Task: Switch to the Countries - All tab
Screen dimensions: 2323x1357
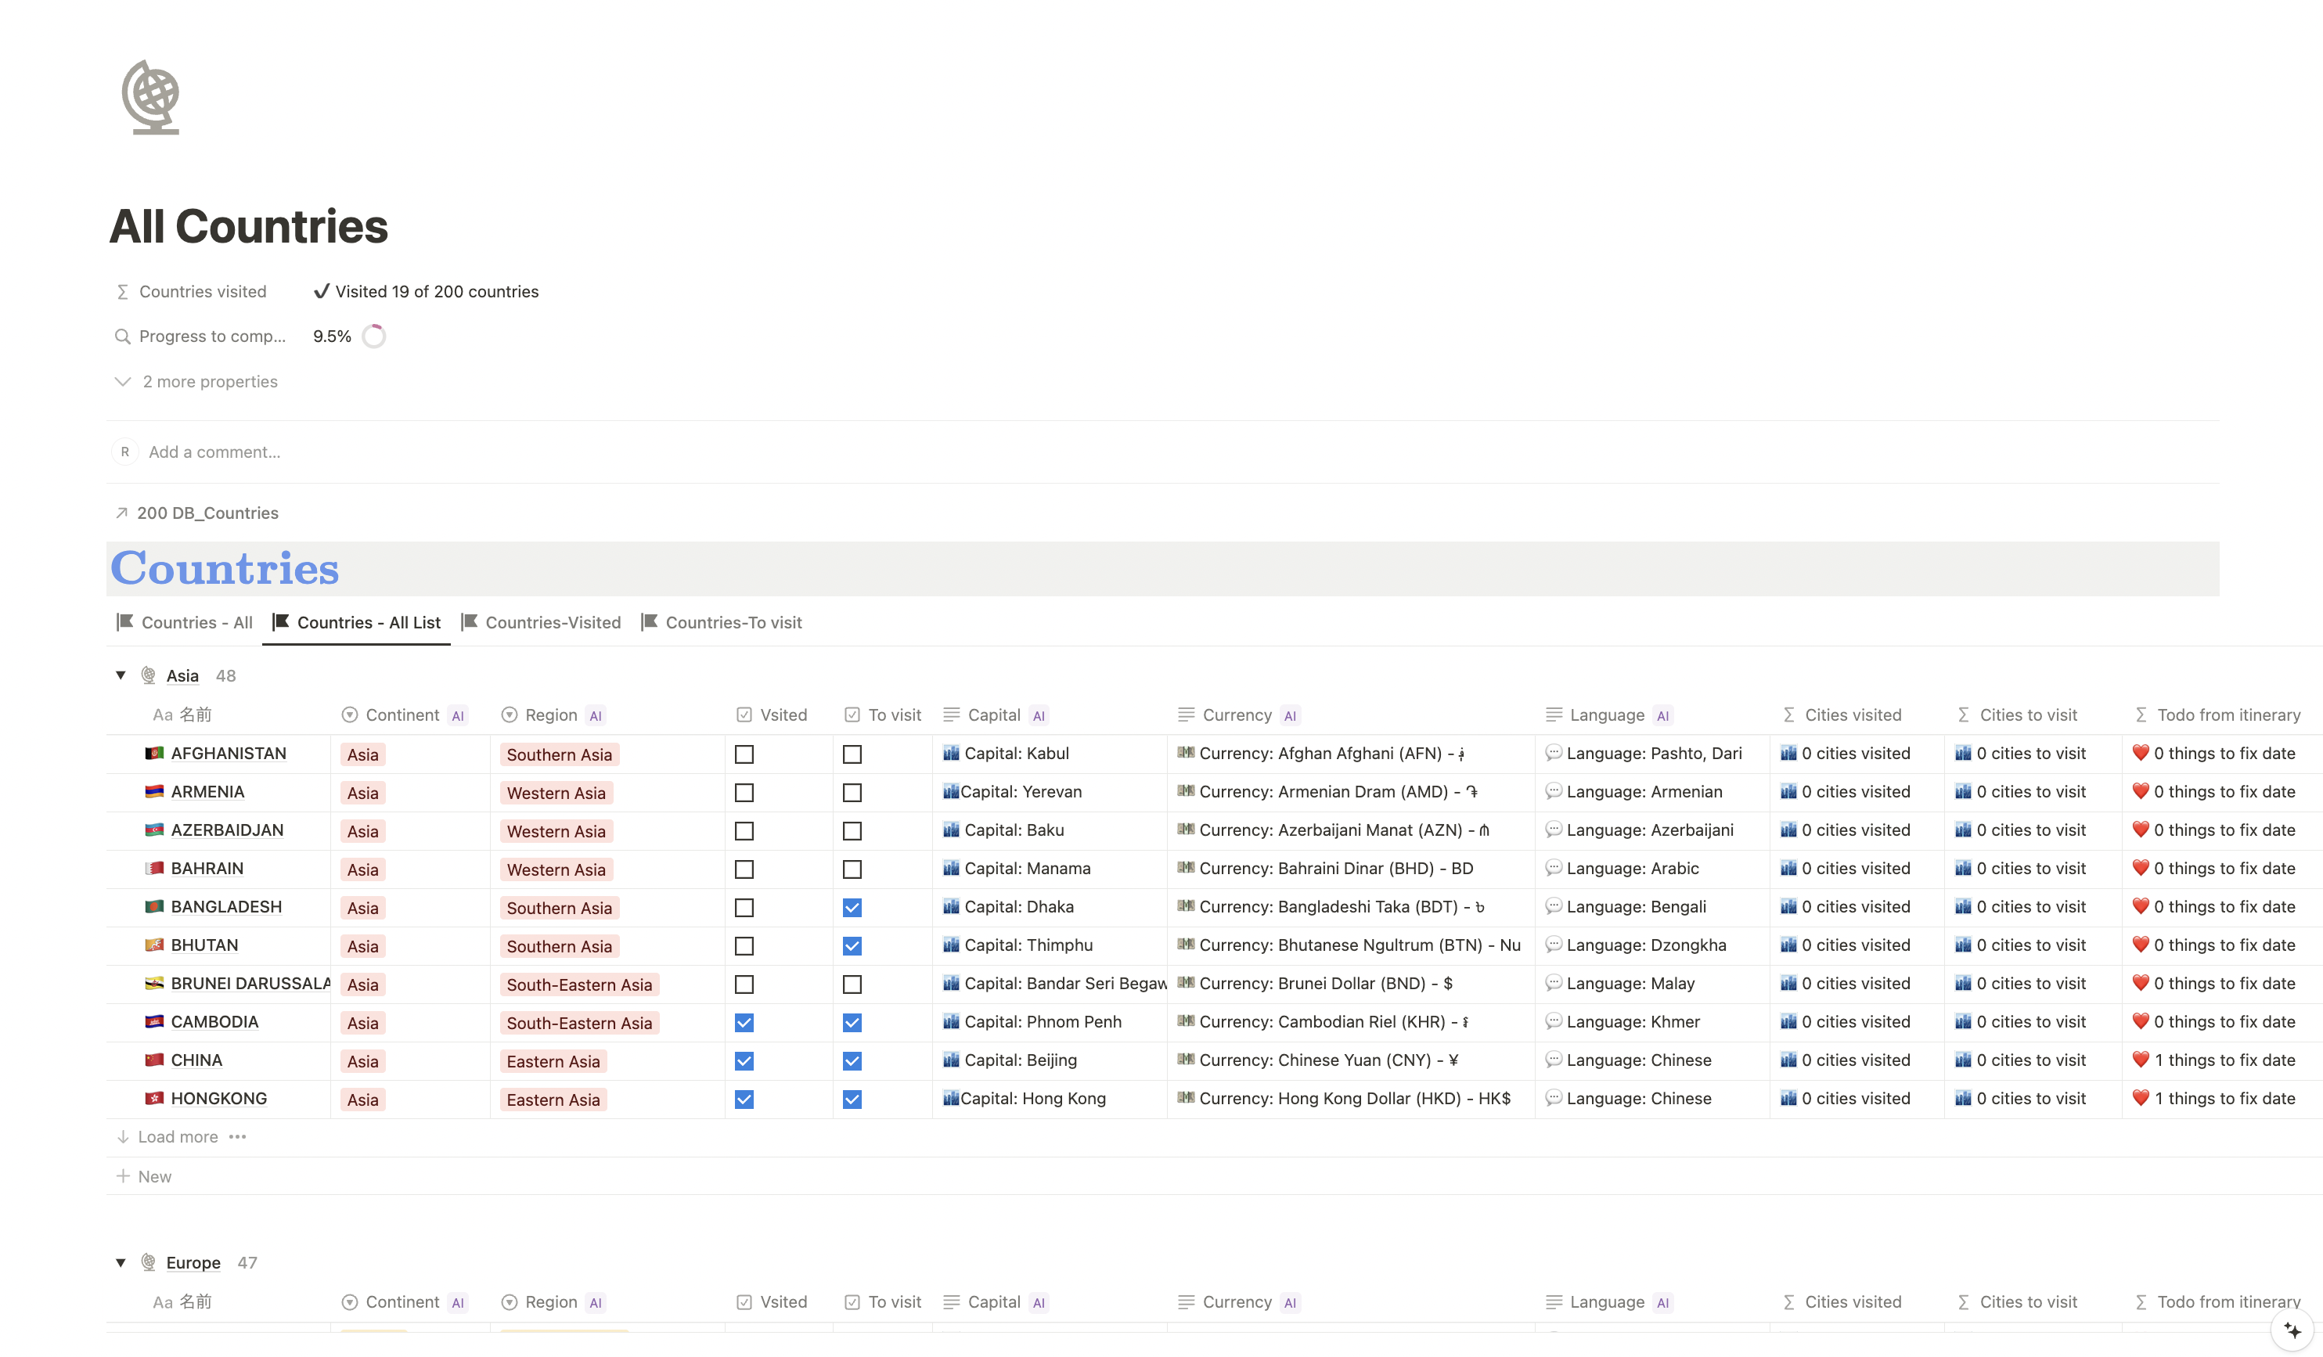Action: (185, 622)
